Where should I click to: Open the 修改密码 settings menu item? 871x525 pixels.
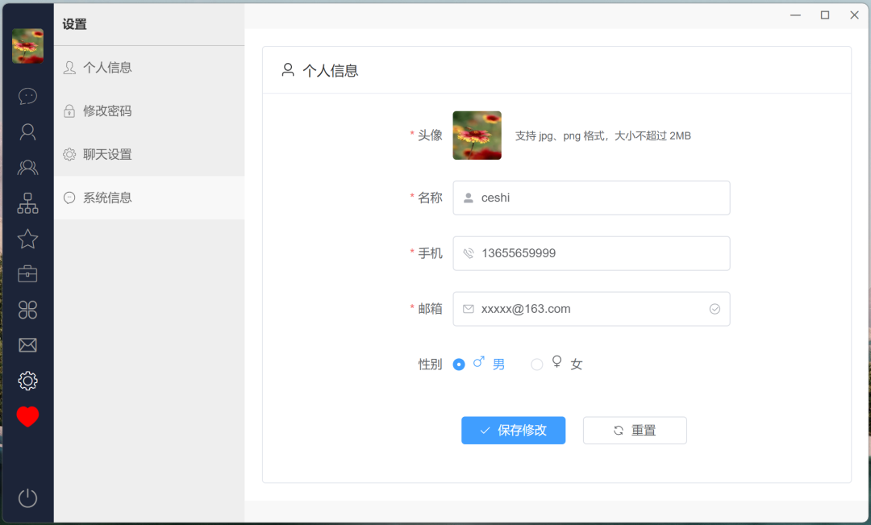(107, 111)
